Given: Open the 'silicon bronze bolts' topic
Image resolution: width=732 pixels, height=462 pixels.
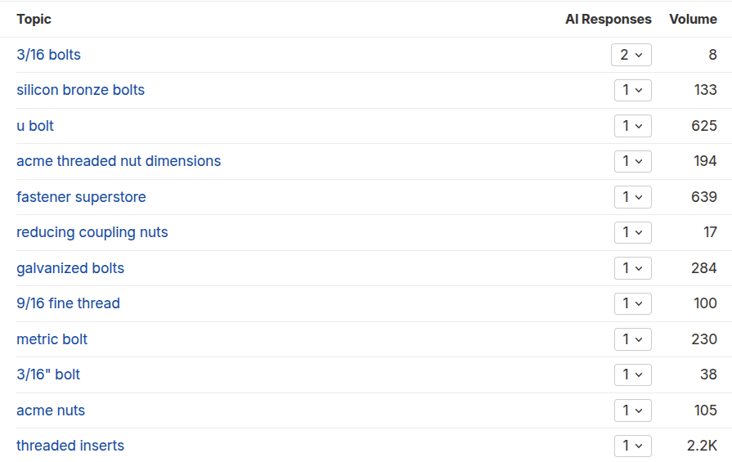Looking at the screenshot, I should pyautogui.click(x=80, y=90).
